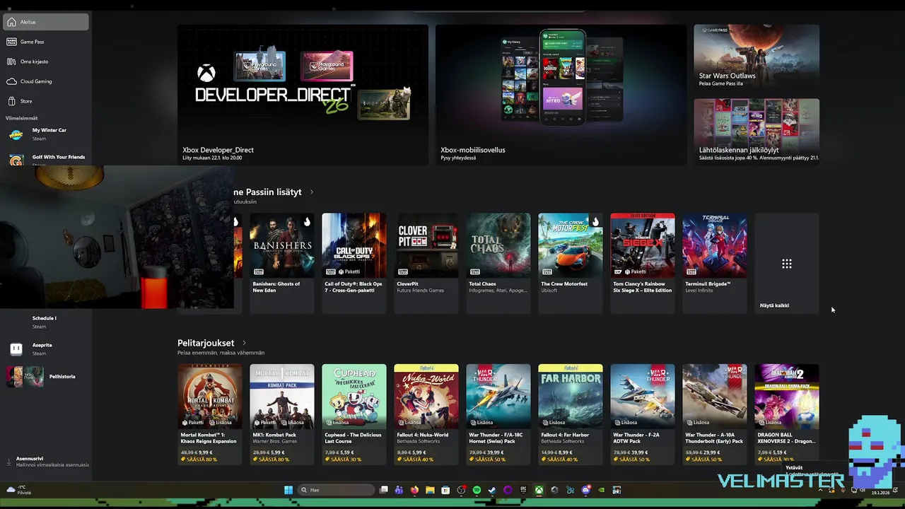Open the Star Wars Outlaws tile
905x509 pixels.
pyautogui.click(x=757, y=57)
